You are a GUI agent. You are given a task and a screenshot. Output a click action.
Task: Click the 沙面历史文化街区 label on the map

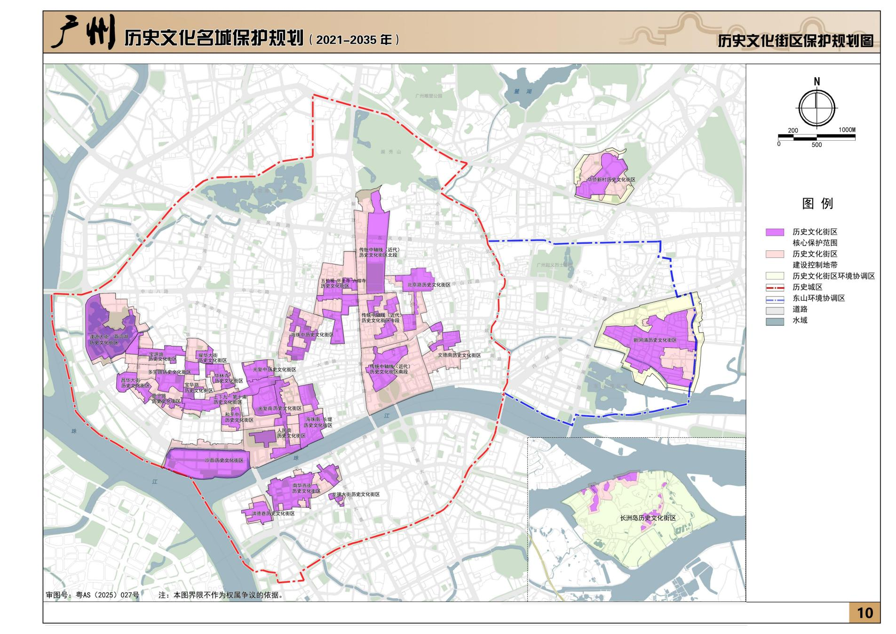click(223, 460)
